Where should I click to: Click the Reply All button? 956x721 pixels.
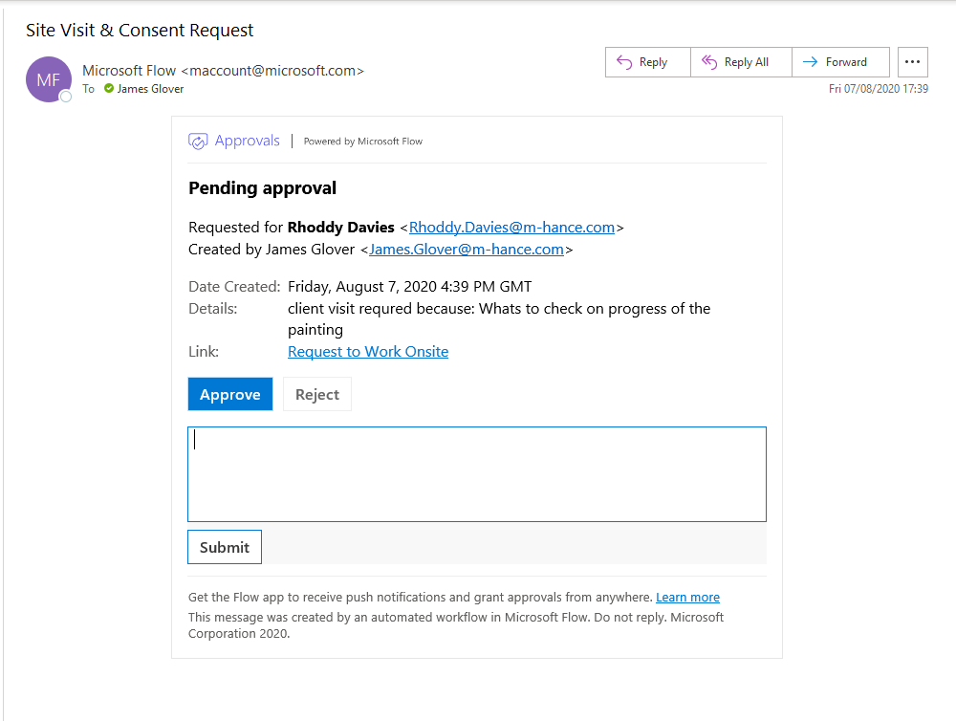[742, 62]
